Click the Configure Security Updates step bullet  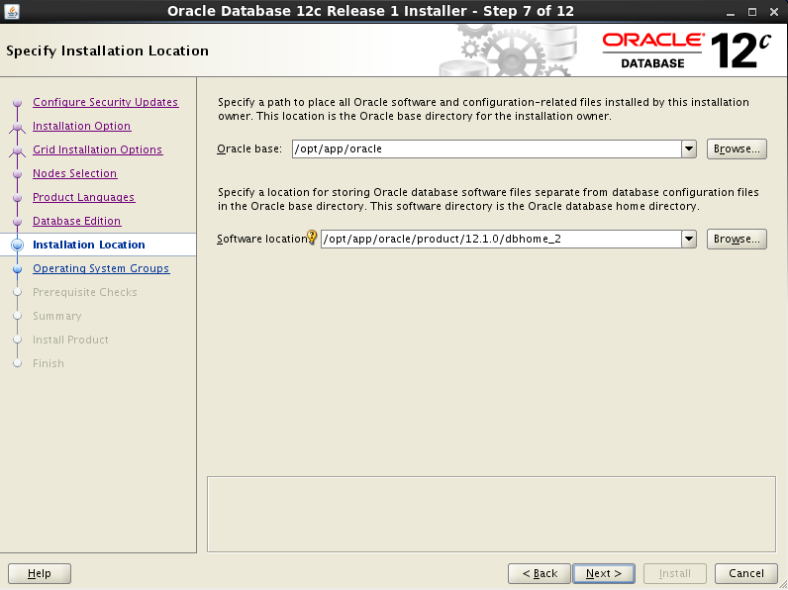click(x=17, y=103)
